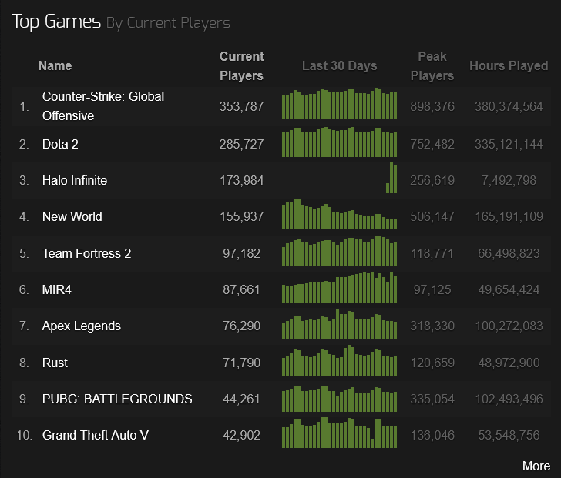Select hours played value 100,272,083
This screenshot has height=478, width=561.
(x=509, y=326)
